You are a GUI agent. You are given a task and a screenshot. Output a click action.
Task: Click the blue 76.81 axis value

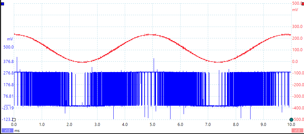pos(8,96)
